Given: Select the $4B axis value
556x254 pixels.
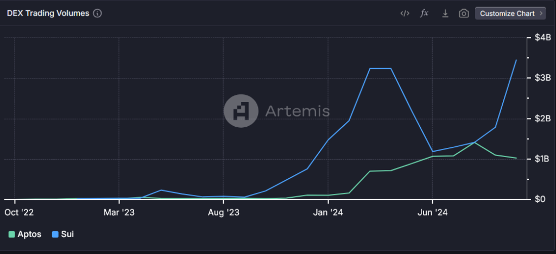Looking at the screenshot, I should [542, 37].
